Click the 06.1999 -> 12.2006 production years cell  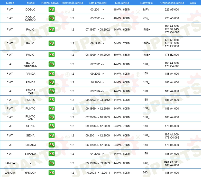point(98,145)
